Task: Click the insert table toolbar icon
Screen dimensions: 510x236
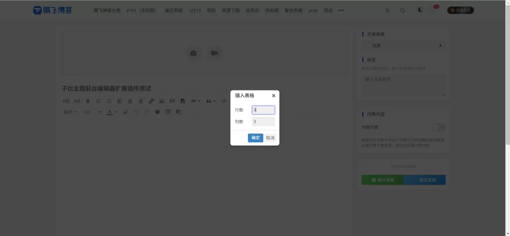Action: coord(168,112)
